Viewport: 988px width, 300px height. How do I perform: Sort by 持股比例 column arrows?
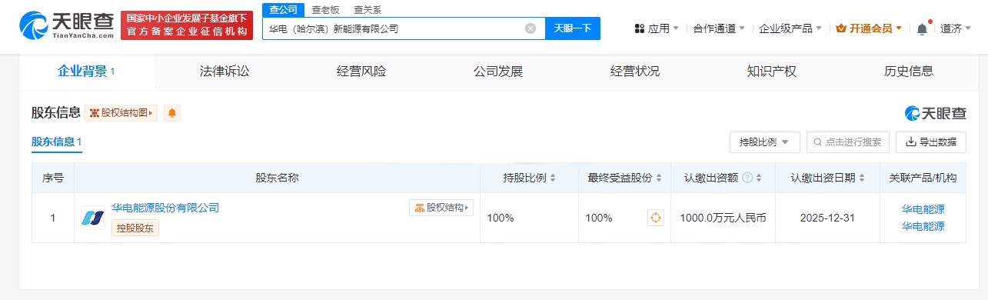[x=553, y=178]
